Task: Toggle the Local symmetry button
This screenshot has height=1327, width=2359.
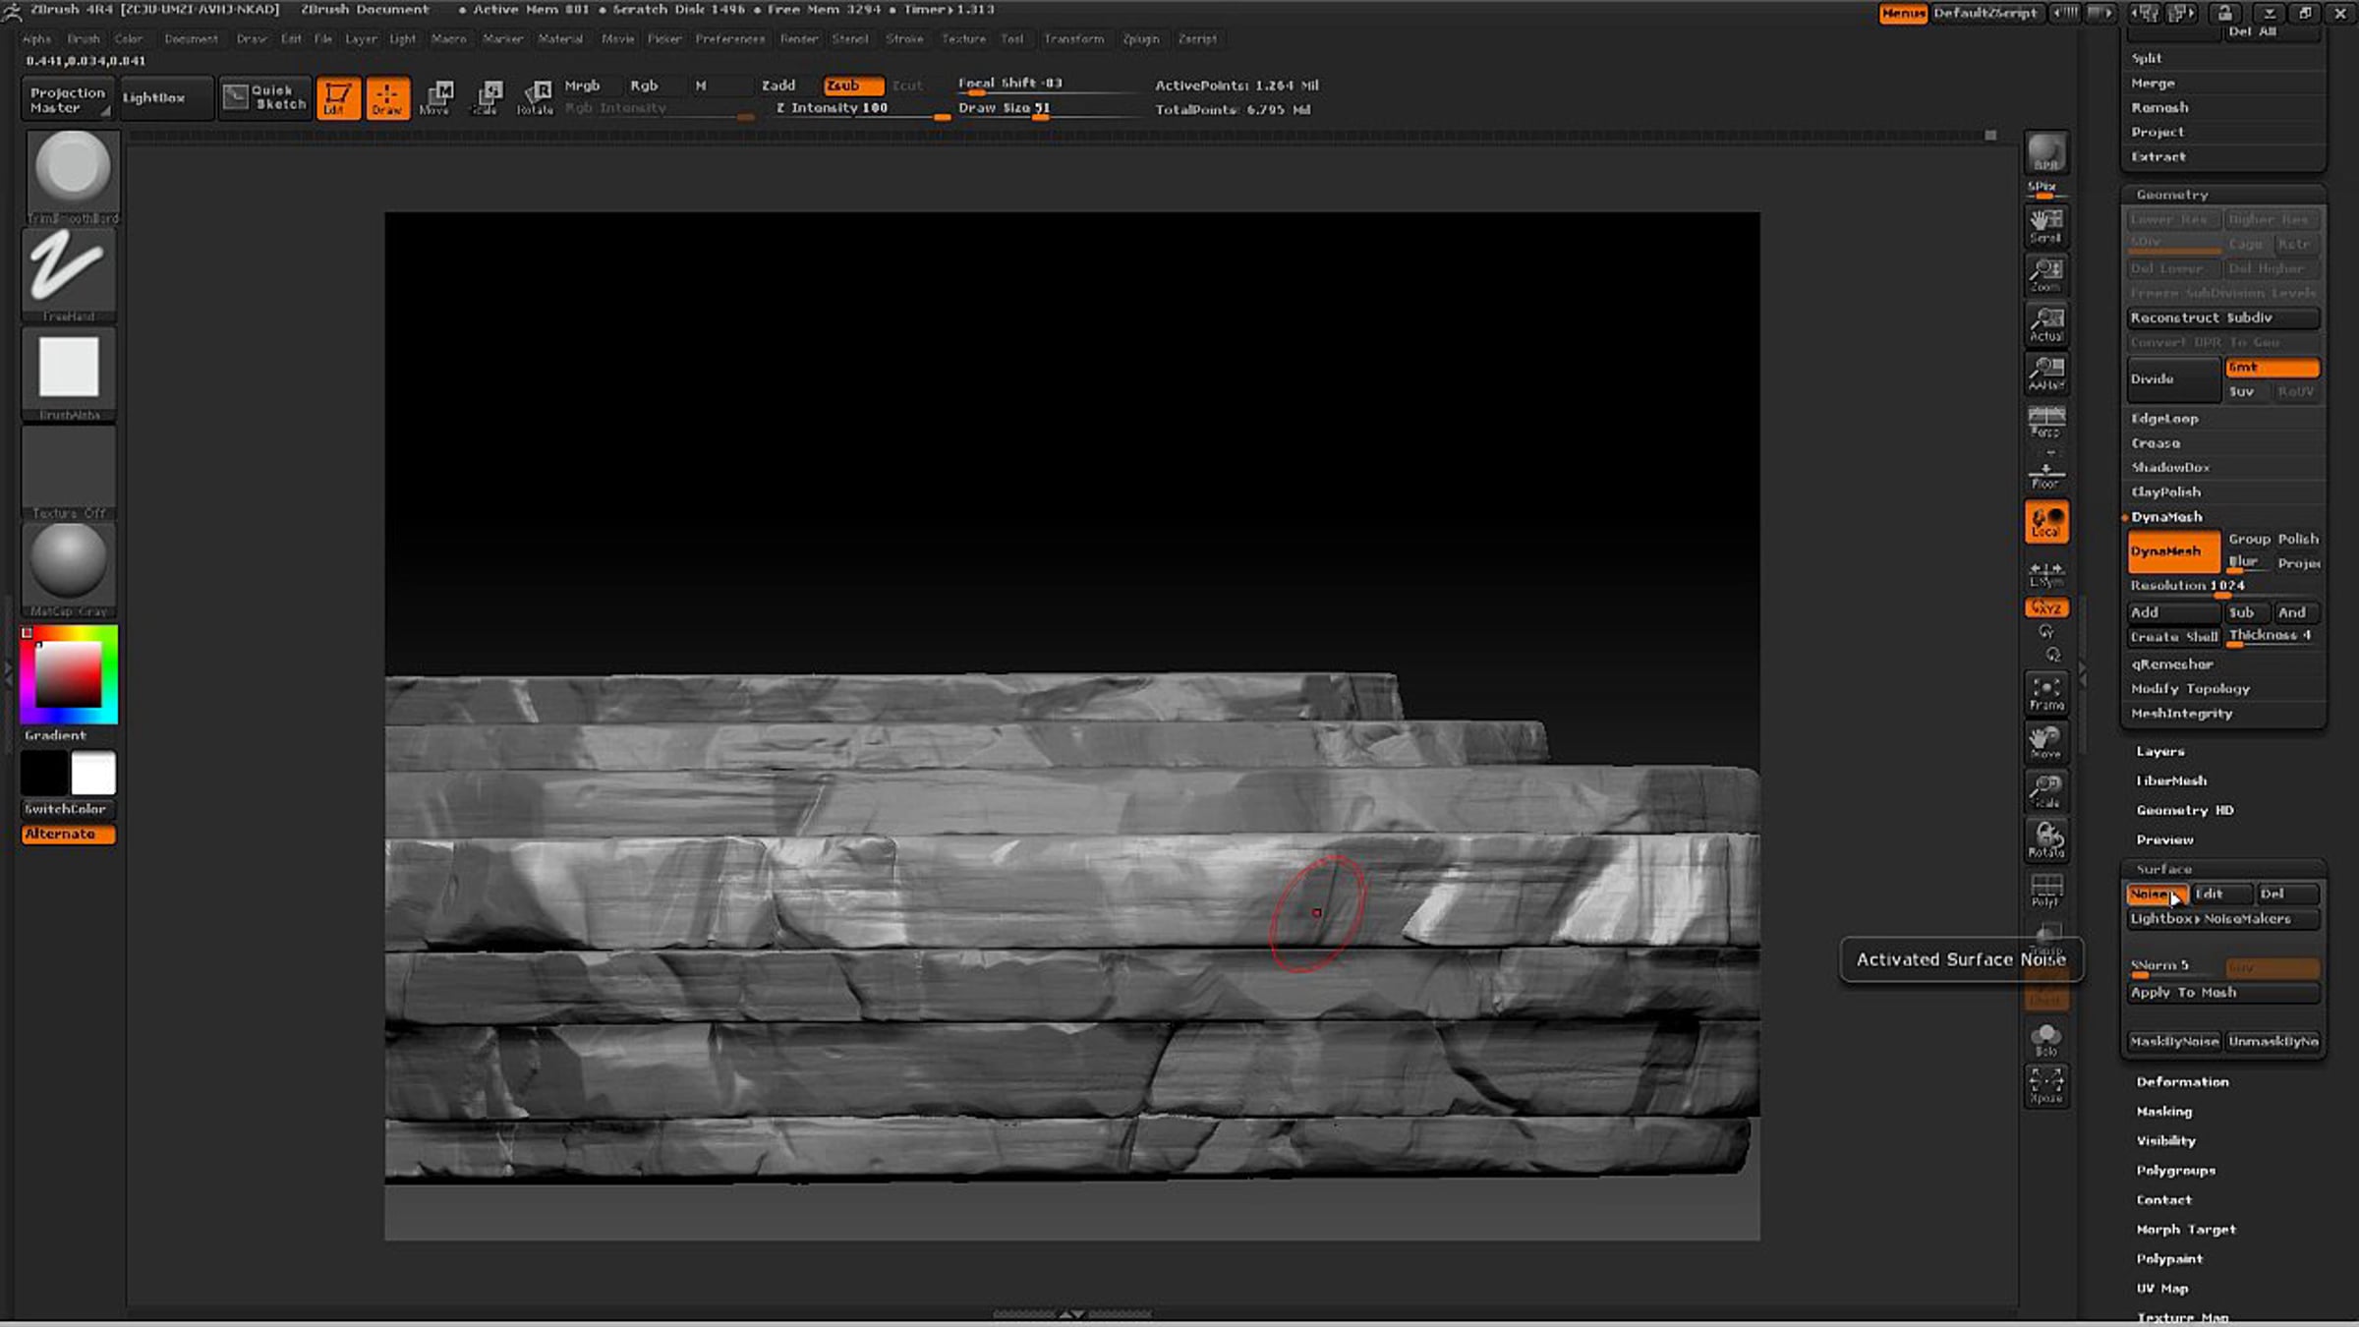Action: [2046, 521]
